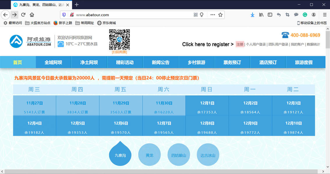Click 个人用户登录 link

point(256,44)
